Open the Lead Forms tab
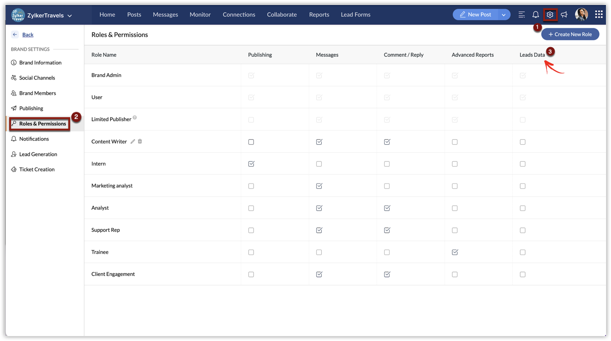The width and height of the screenshot is (611, 341). tap(356, 15)
